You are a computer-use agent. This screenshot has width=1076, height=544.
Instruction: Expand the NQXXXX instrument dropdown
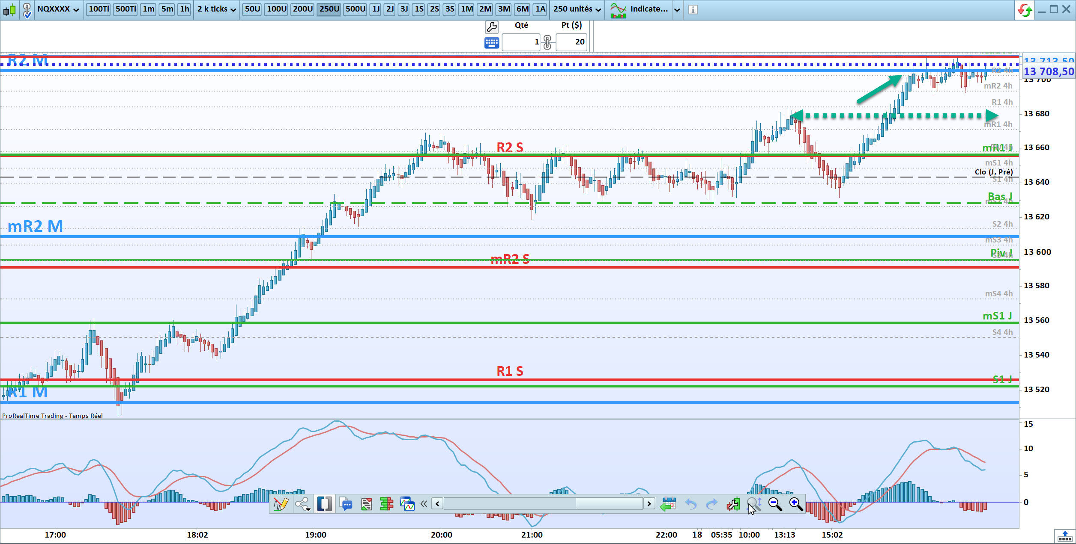58,9
